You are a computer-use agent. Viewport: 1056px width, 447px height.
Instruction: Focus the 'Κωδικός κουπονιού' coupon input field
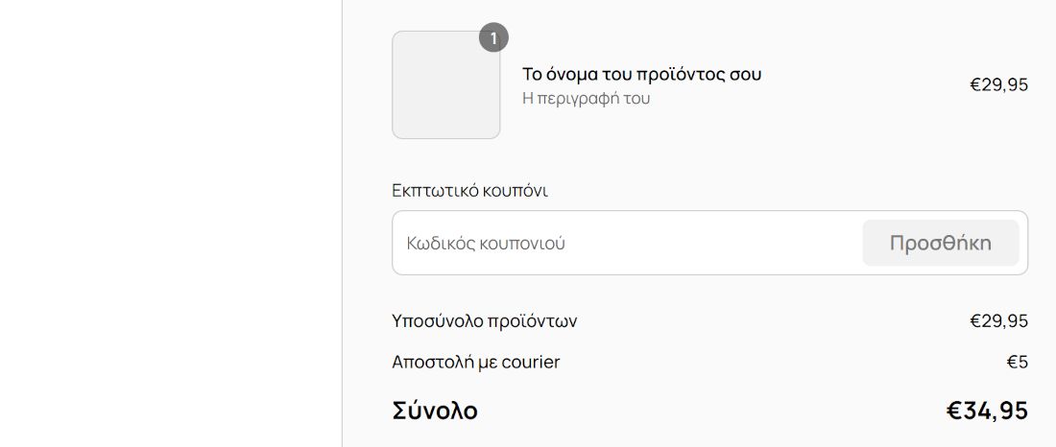click(624, 243)
